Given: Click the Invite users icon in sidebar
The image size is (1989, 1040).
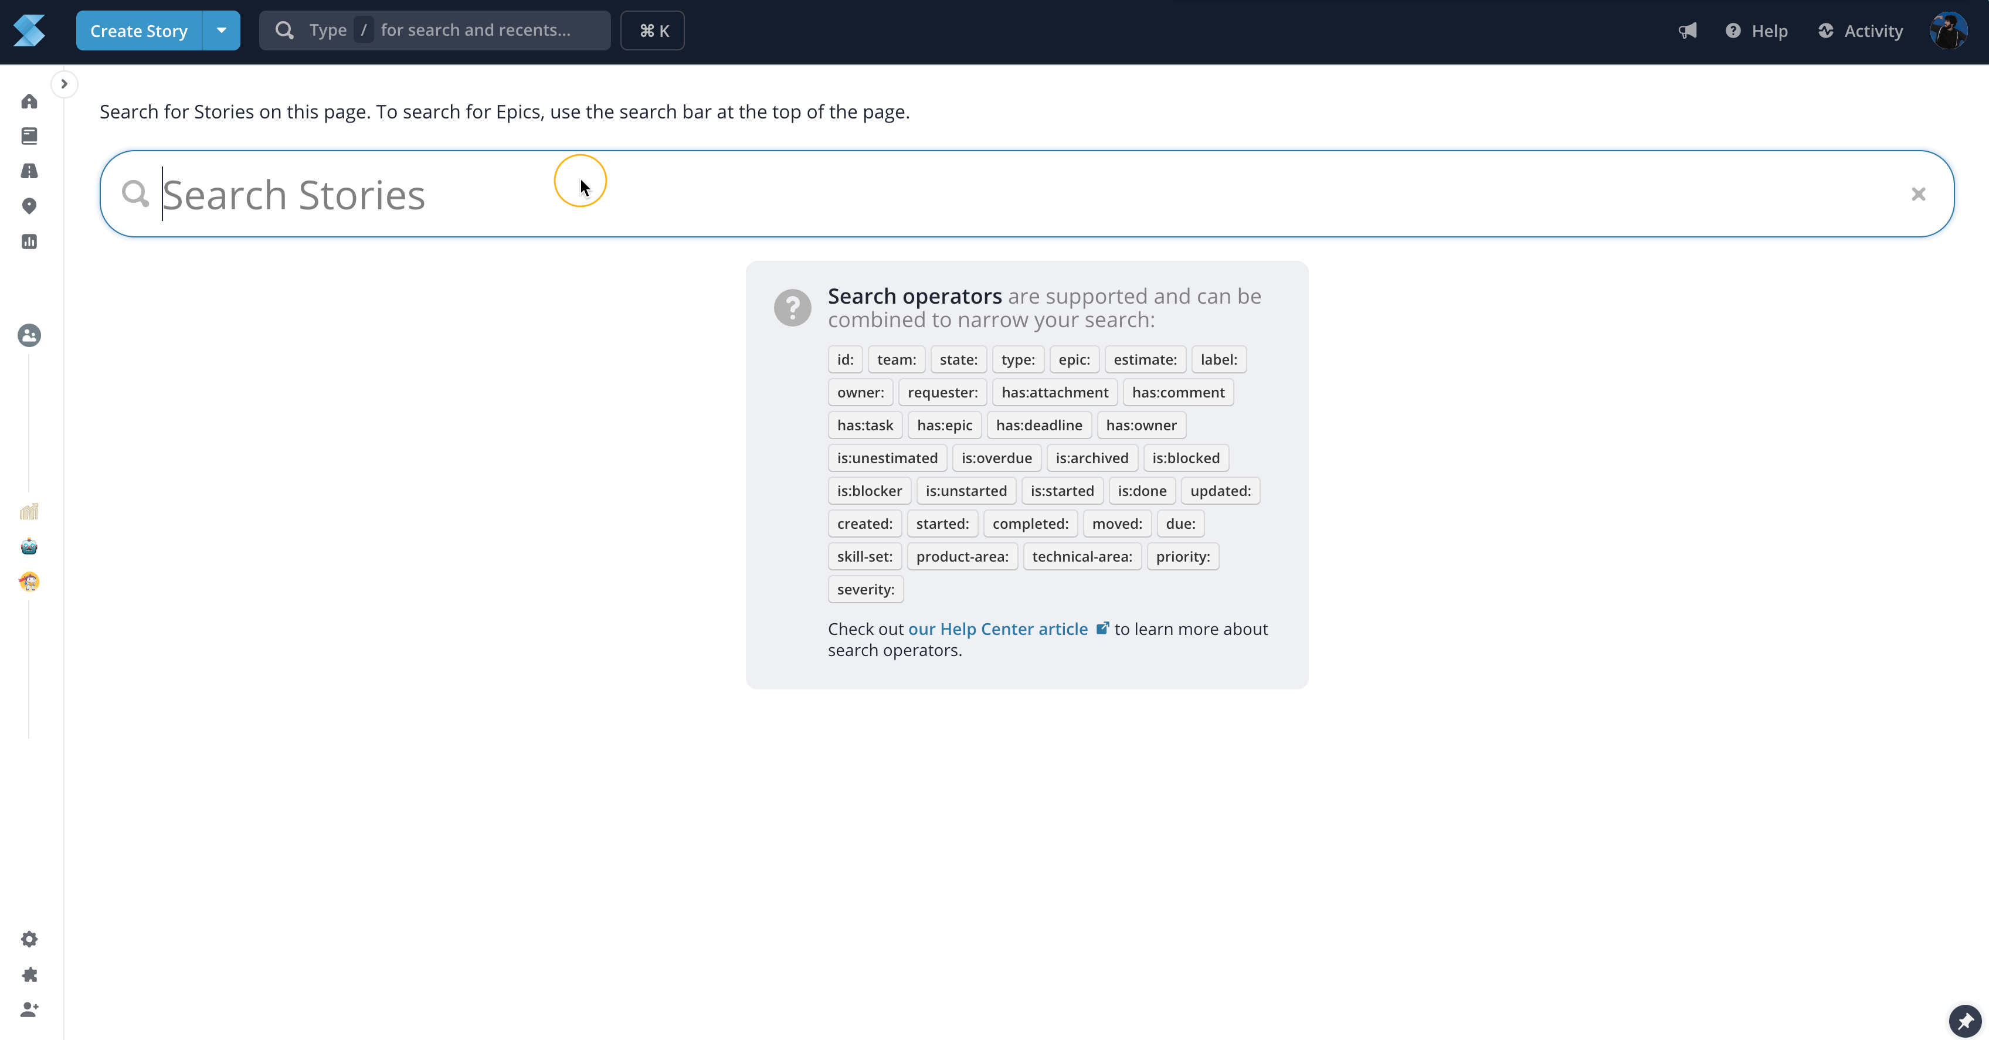Looking at the screenshot, I should point(29,1009).
